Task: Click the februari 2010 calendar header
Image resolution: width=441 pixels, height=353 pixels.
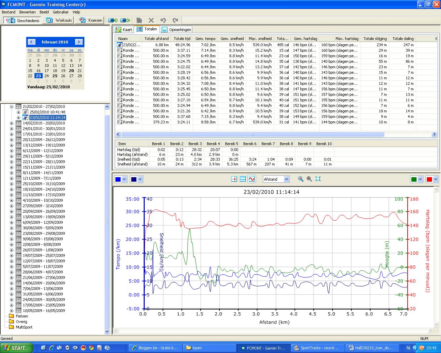Action: click(55, 42)
